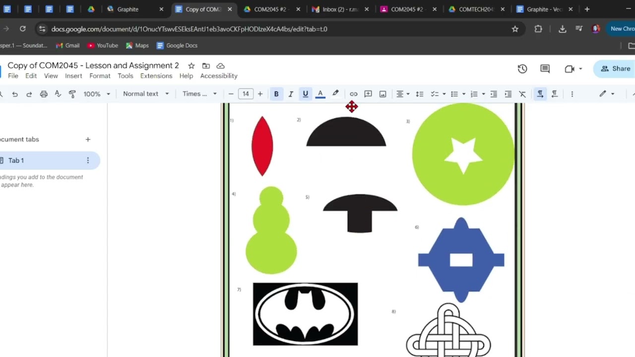Switch to right-to-left text direction
The image size is (635, 357).
[555, 94]
